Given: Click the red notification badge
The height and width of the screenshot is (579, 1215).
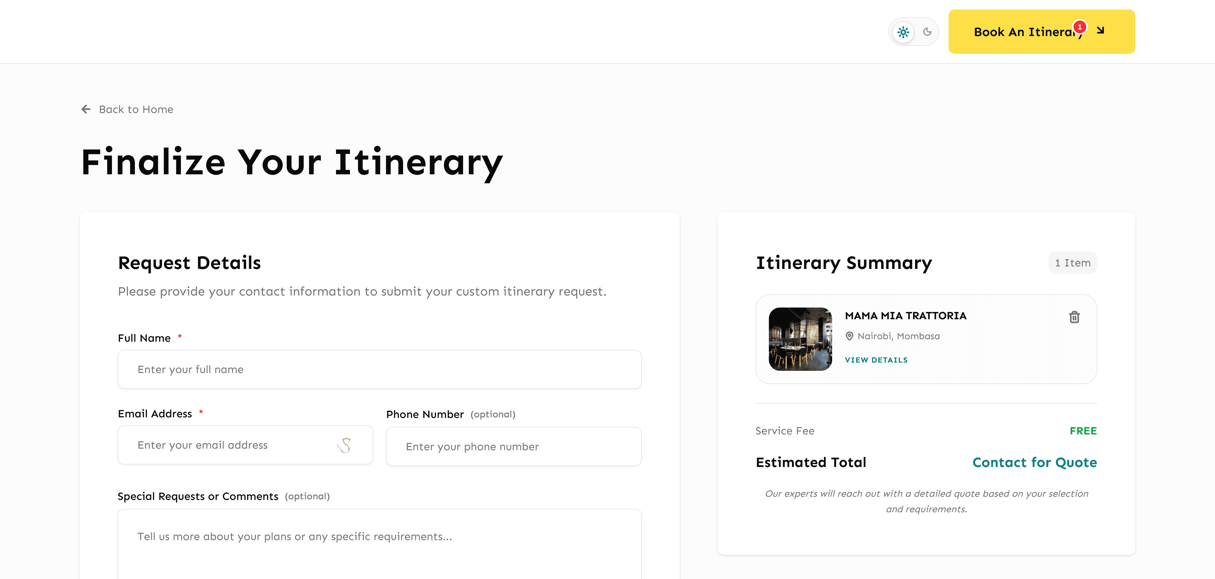Looking at the screenshot, I should 1080,27.
